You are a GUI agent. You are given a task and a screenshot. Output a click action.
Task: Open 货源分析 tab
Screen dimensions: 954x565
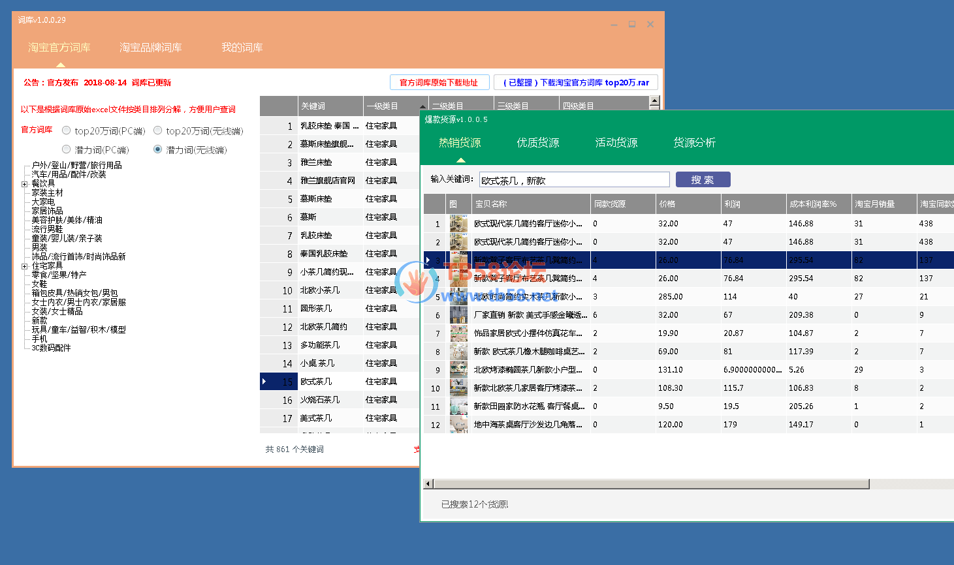[x=695, y=143]
